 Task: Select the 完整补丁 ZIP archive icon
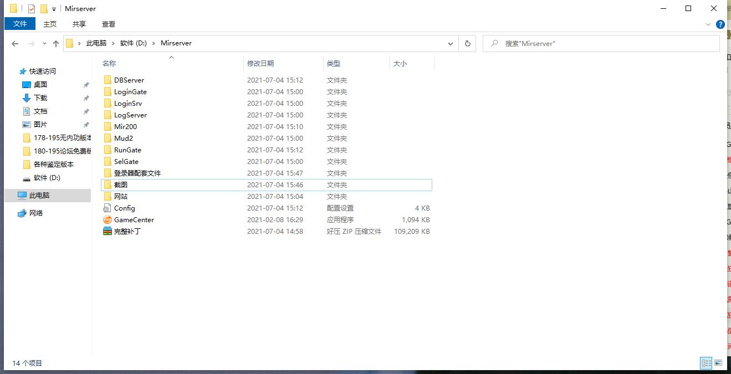(108, 232)
